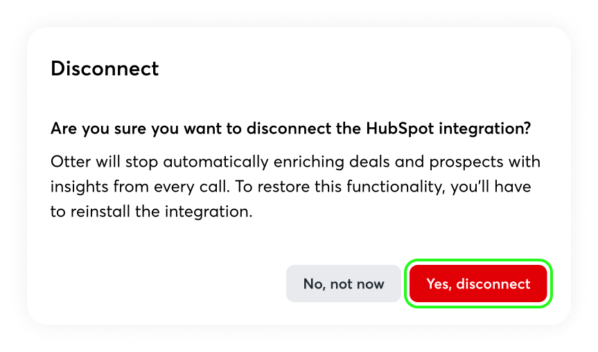Click the Disconnect dialog title
Viewport: 598px width, 352px height.
tap(105, 68)
